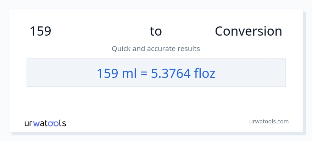Click the black "ur" letters in the logo
This screenshot has width=312, height=141.
[29, 123]
